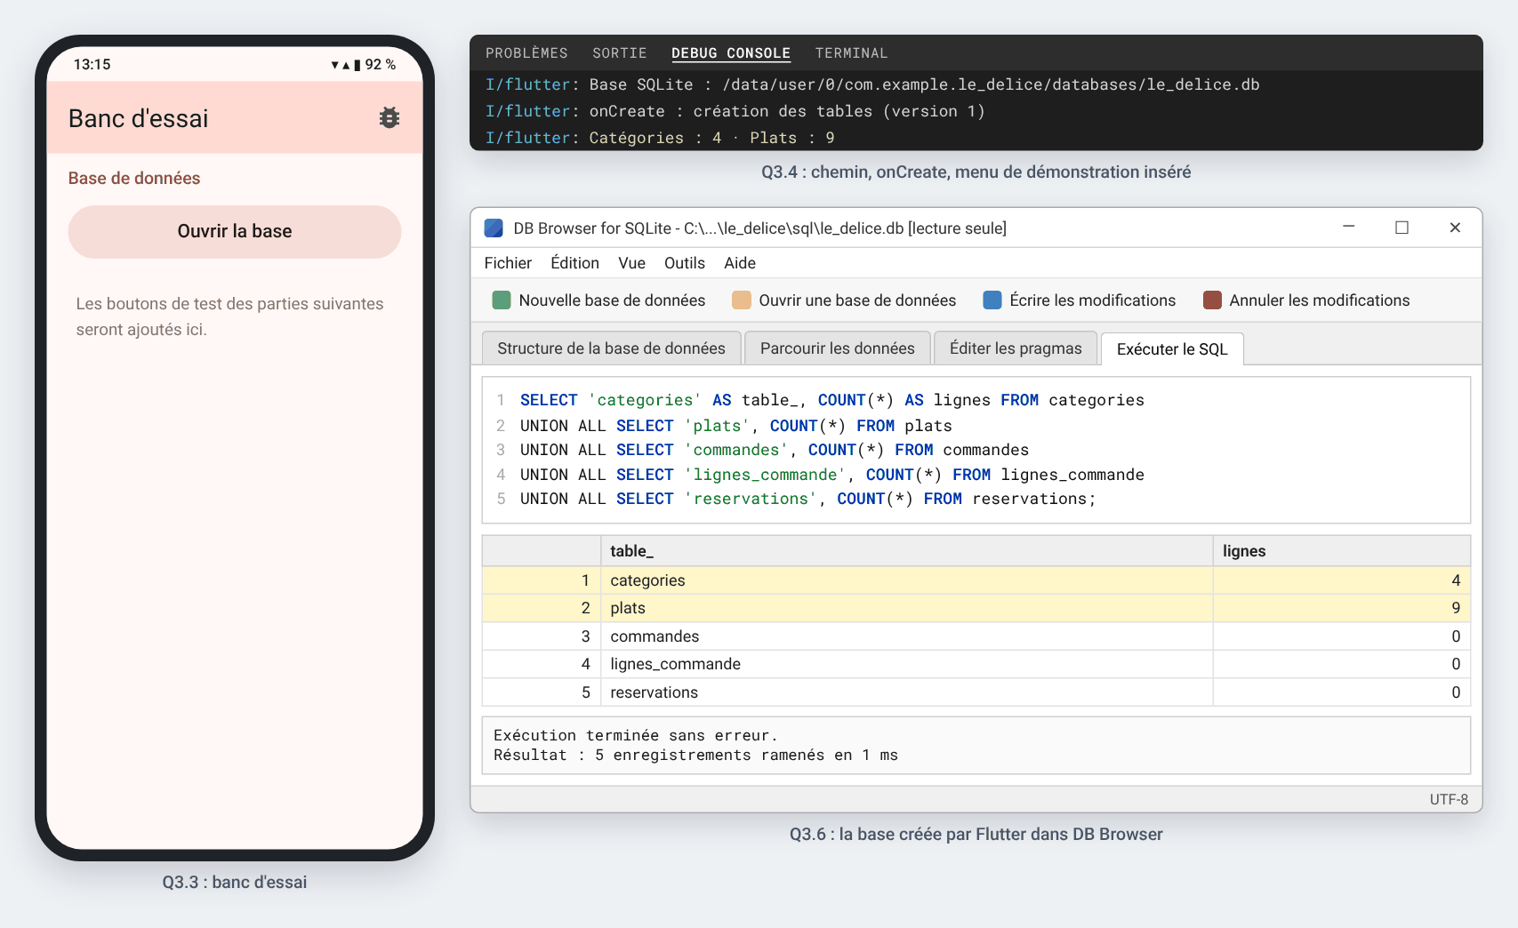Open the Fichier menu
Viewport: 1518px width, 928px height.
point(508,263)
